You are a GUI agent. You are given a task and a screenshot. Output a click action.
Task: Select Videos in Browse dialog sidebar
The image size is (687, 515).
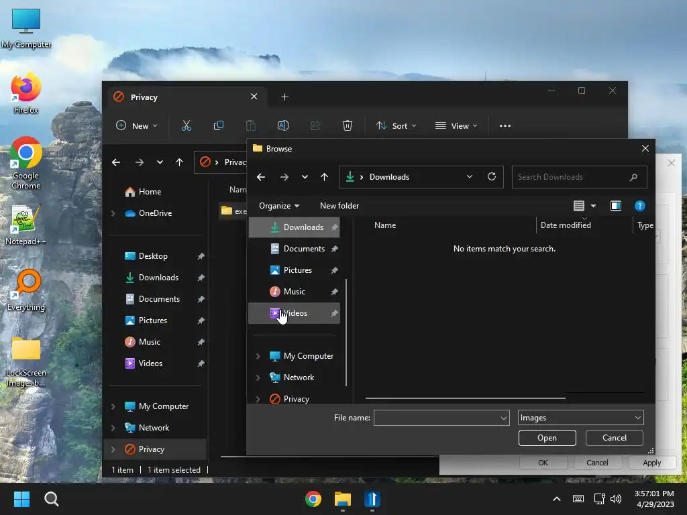pos(294,313)
